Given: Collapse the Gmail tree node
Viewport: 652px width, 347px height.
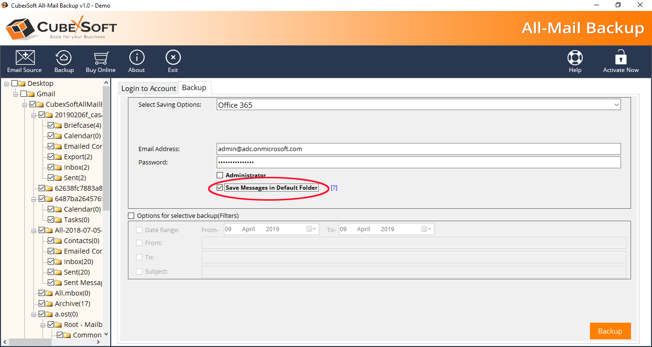Looking at the screenshot, I should 16,94.
